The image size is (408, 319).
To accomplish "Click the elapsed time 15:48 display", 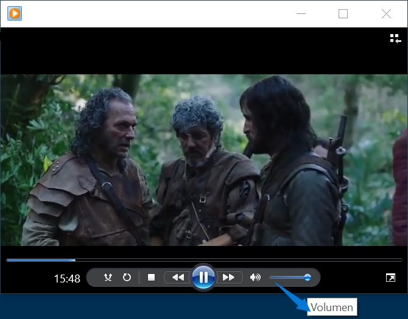I will (x=67, y=279).
